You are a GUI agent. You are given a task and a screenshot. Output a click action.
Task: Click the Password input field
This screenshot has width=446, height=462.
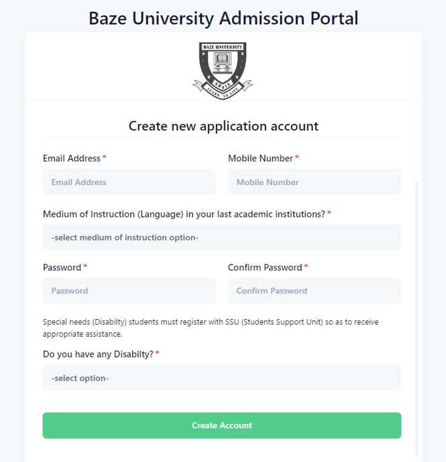click(129, 291)
